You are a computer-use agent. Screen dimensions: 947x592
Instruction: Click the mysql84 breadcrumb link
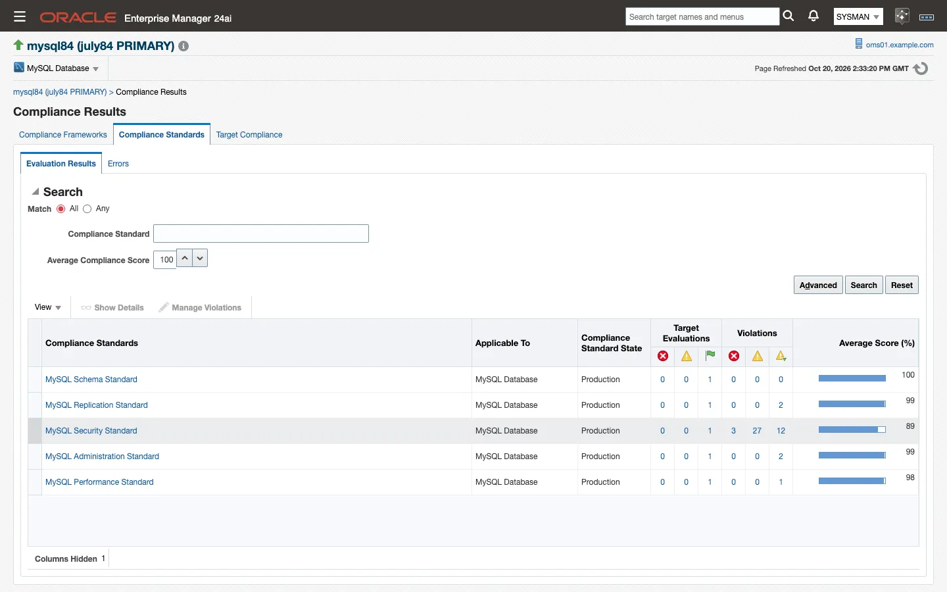point(60,92)
